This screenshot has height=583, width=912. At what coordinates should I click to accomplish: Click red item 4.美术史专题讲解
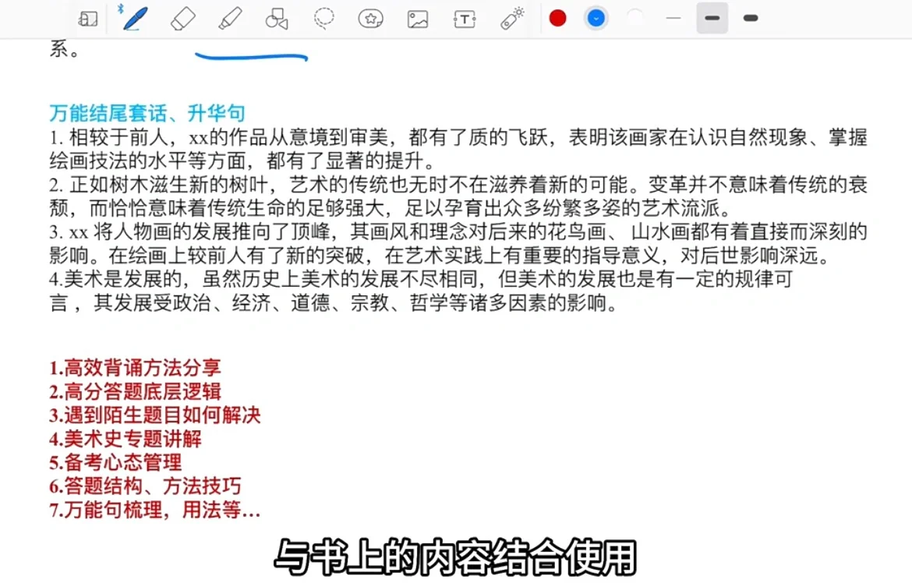(x=125, y=439)
